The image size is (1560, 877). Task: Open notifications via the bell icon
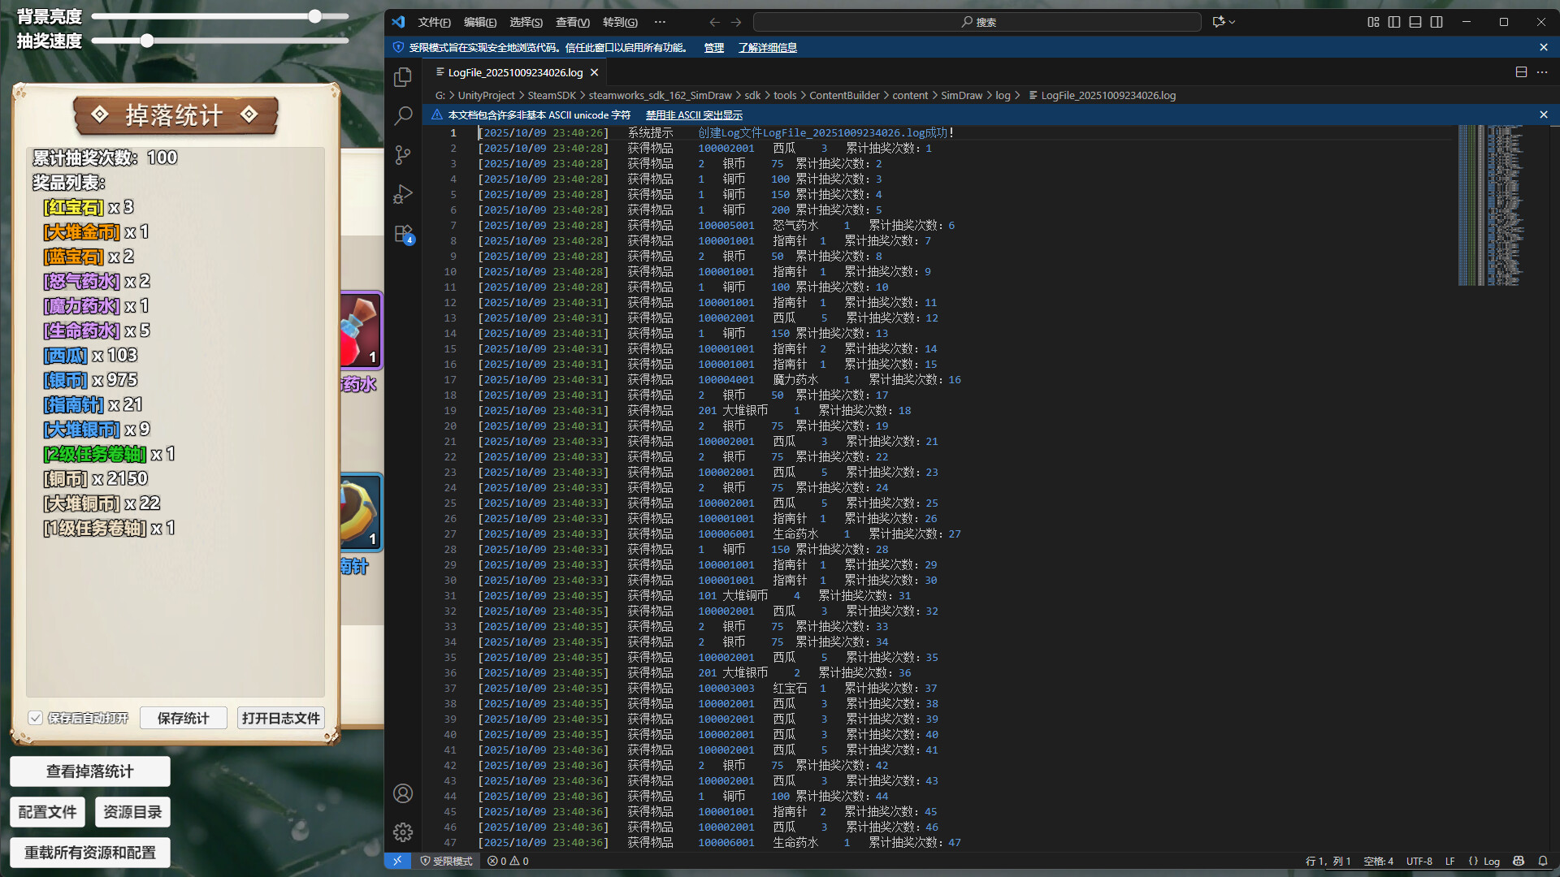coord(1544,861)
